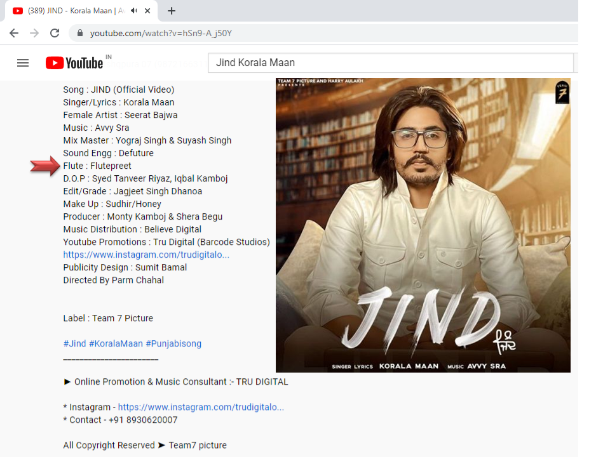610x457 pixels.
Task: Click the #Punjabisong hashtag
Action: coord(173,343)
